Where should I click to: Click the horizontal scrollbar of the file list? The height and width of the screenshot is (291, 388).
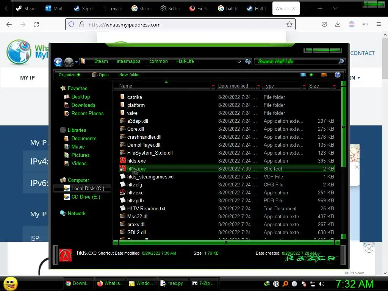pyautogui.click(x=226, y=242)
